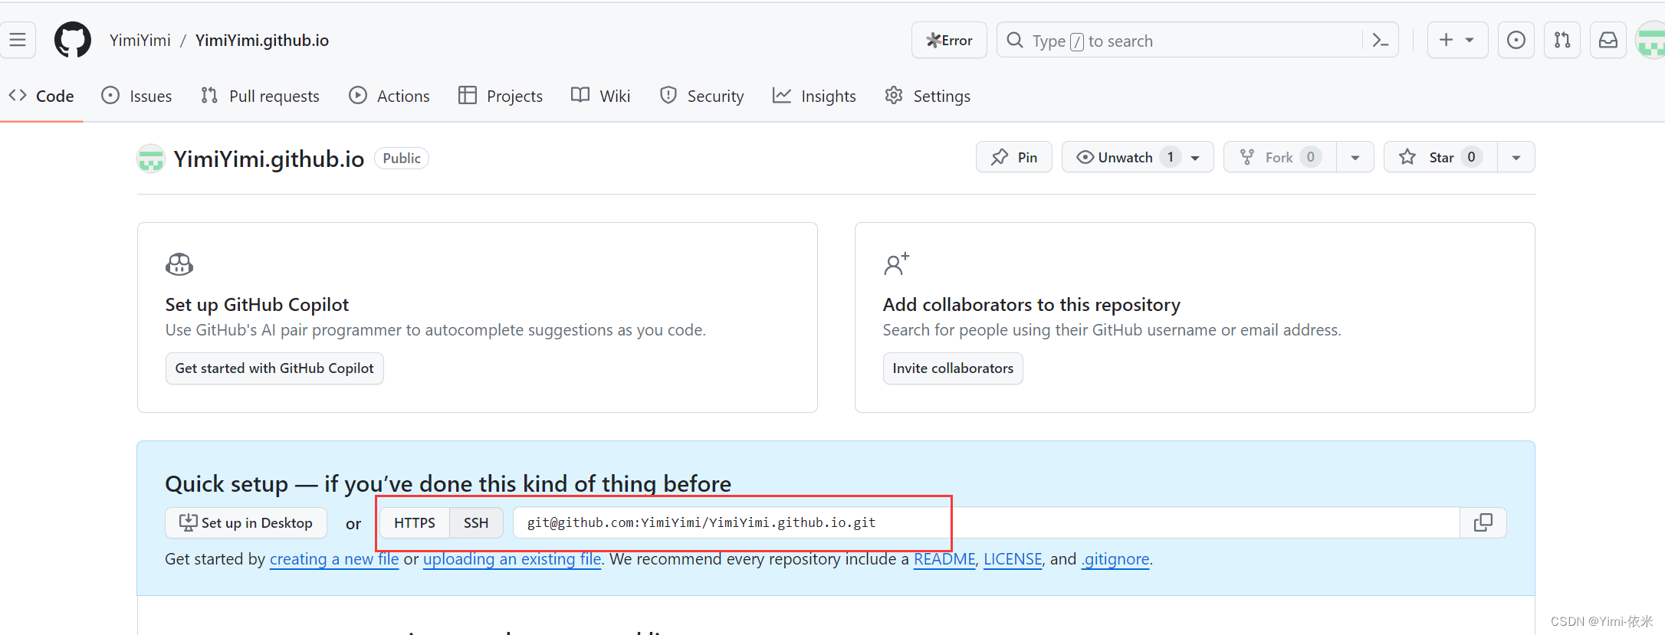Go to GitHub home via Octocat logo

pyautogui.click(x=73, y=40)
